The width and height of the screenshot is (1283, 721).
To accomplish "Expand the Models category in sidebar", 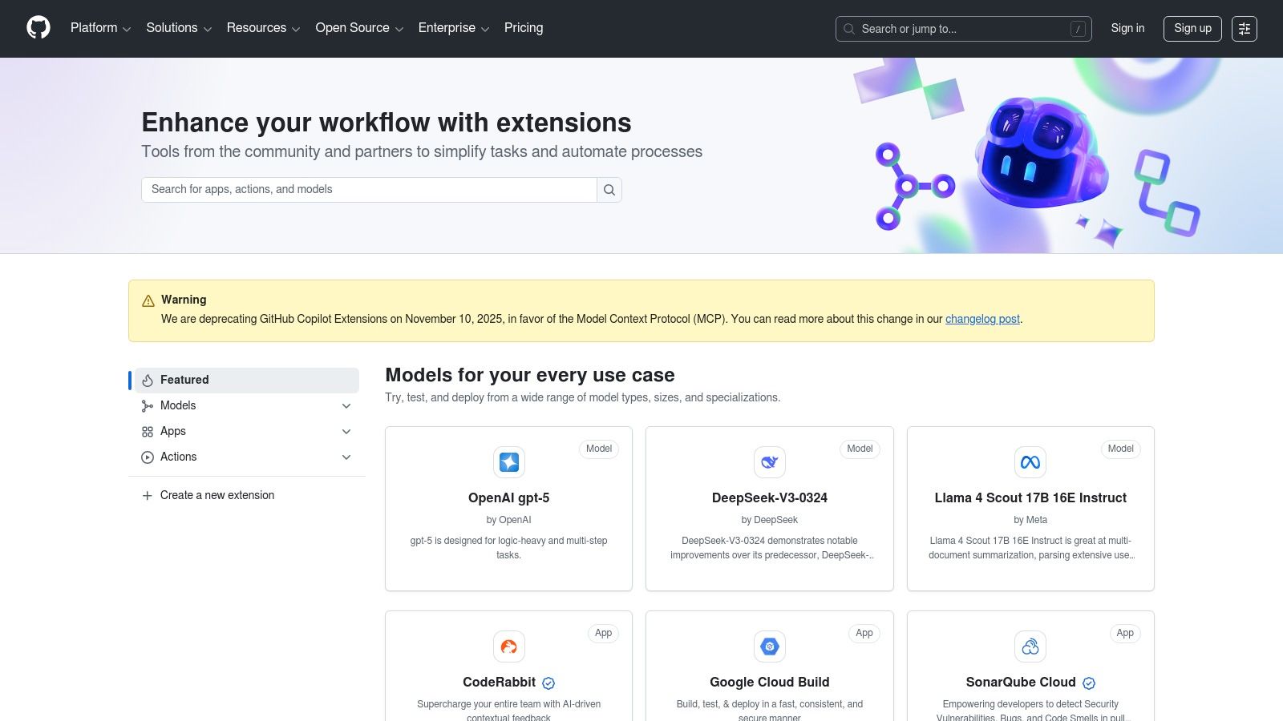I will pos(346,405).
